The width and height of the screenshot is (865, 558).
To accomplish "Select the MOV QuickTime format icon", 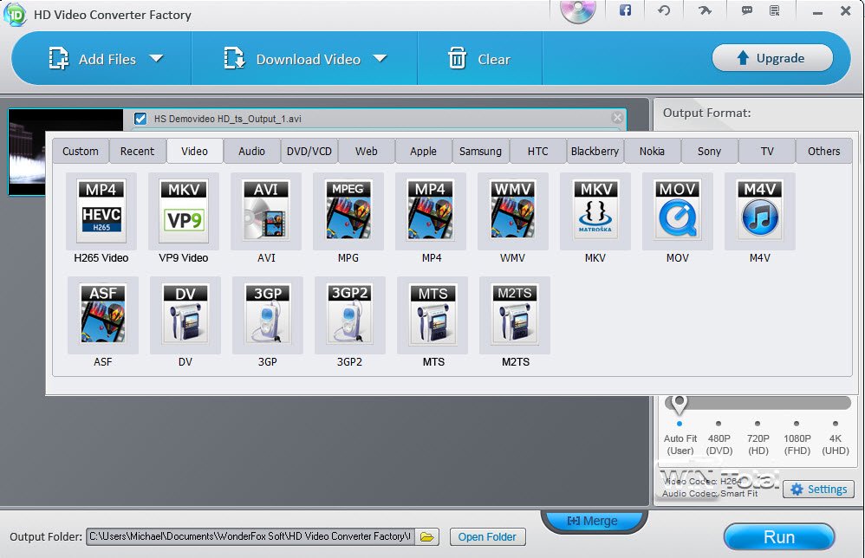I will [677, 211].
